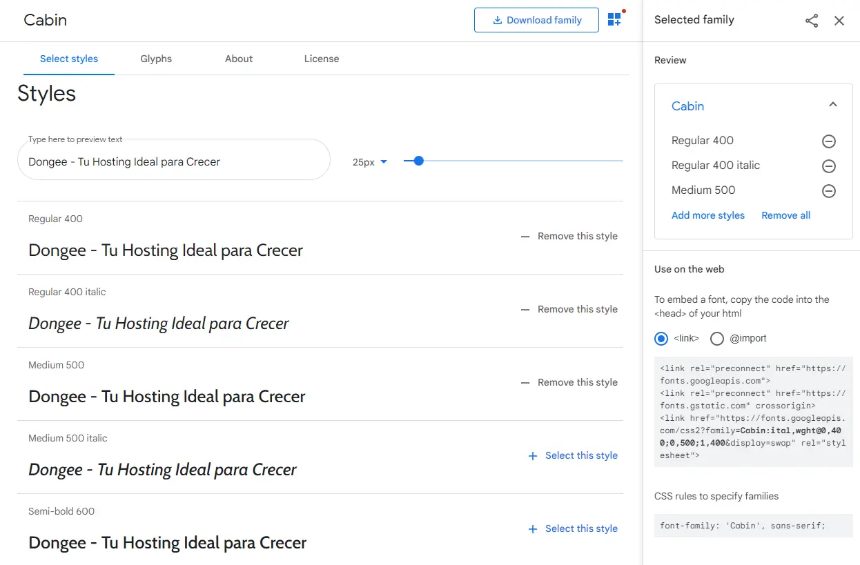Click the Semi-bold 600 preview sample
Viewport: 860px width, 565px height.
click(x=168, y=543)
